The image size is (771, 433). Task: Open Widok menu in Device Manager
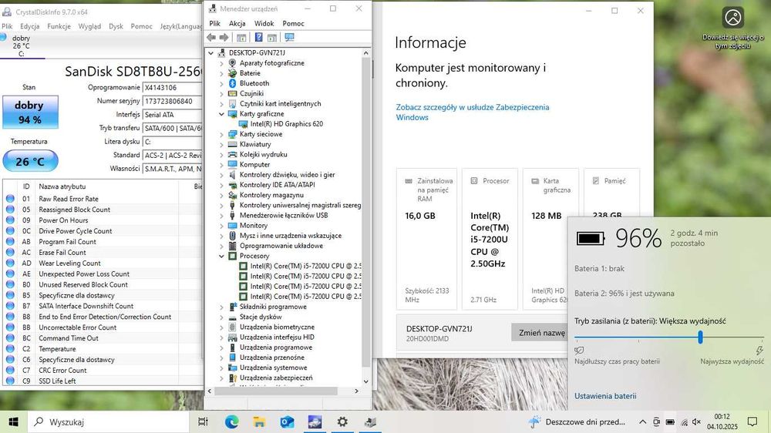pos(264,23)
